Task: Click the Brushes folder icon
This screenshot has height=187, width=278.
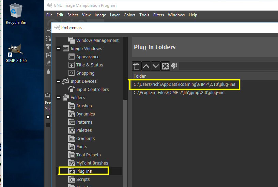Action: point(72,106)
